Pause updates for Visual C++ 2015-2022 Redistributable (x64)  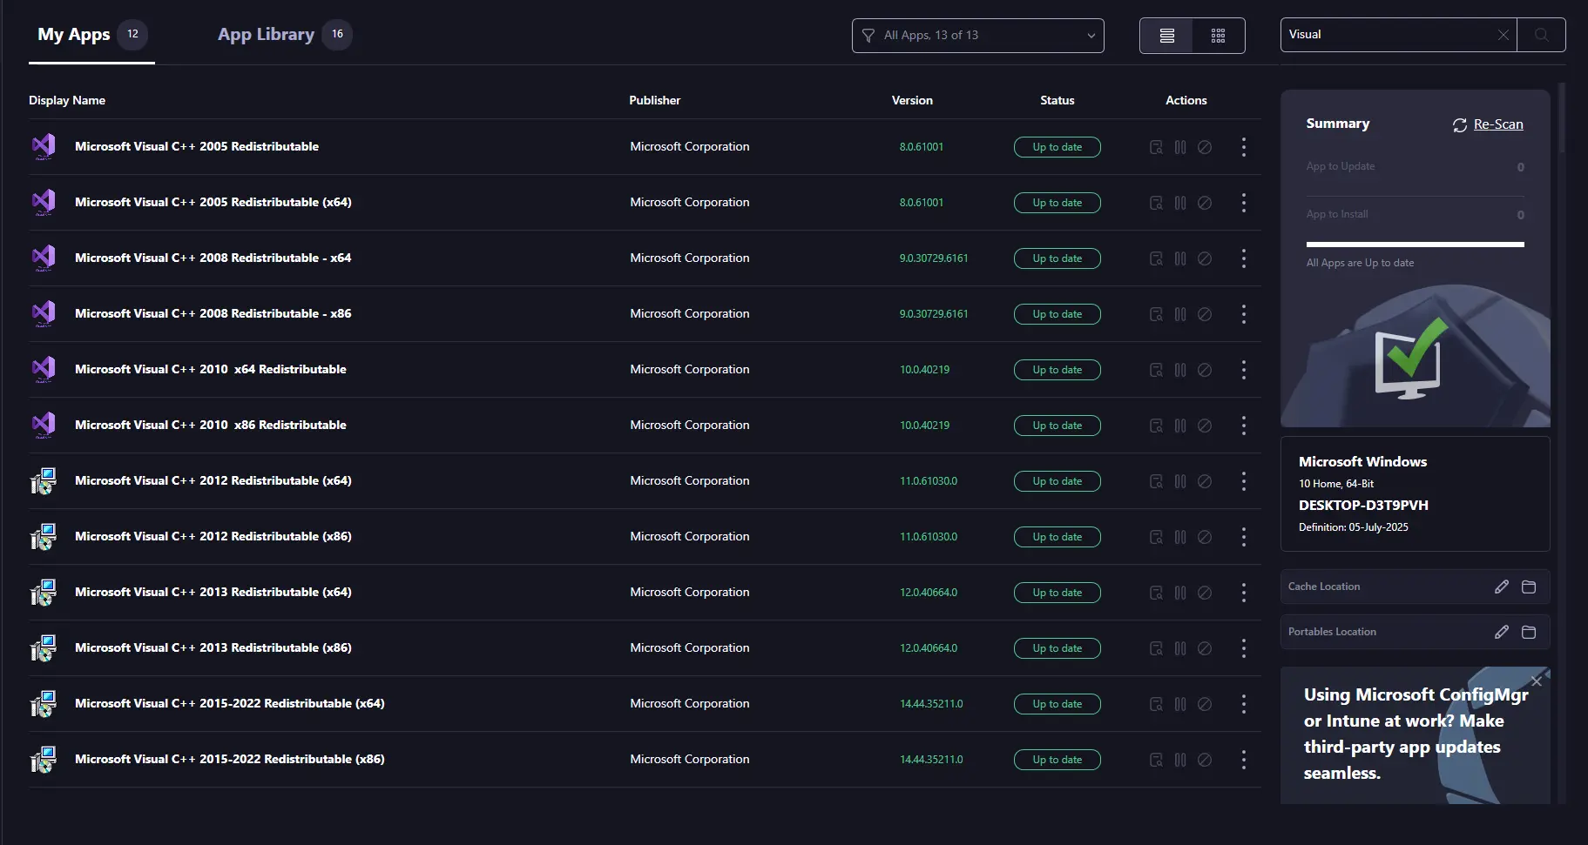1180,704
